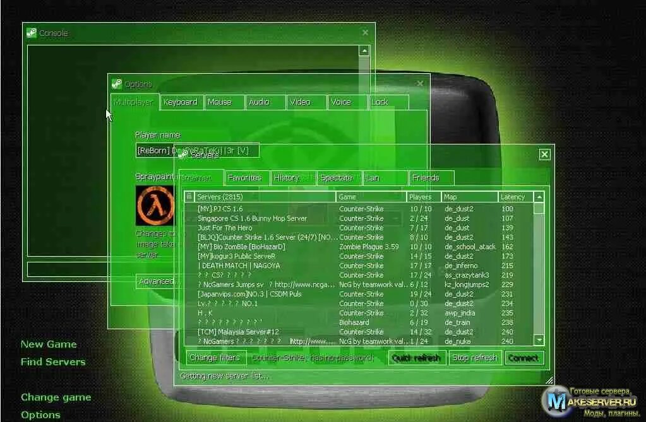Click the "de_school_atack" map cell
This screenshot has height=422, width=646.
pyautogui.click(x=470, y=247)
